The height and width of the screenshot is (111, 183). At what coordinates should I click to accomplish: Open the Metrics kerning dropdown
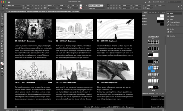(x=54, y=6)
